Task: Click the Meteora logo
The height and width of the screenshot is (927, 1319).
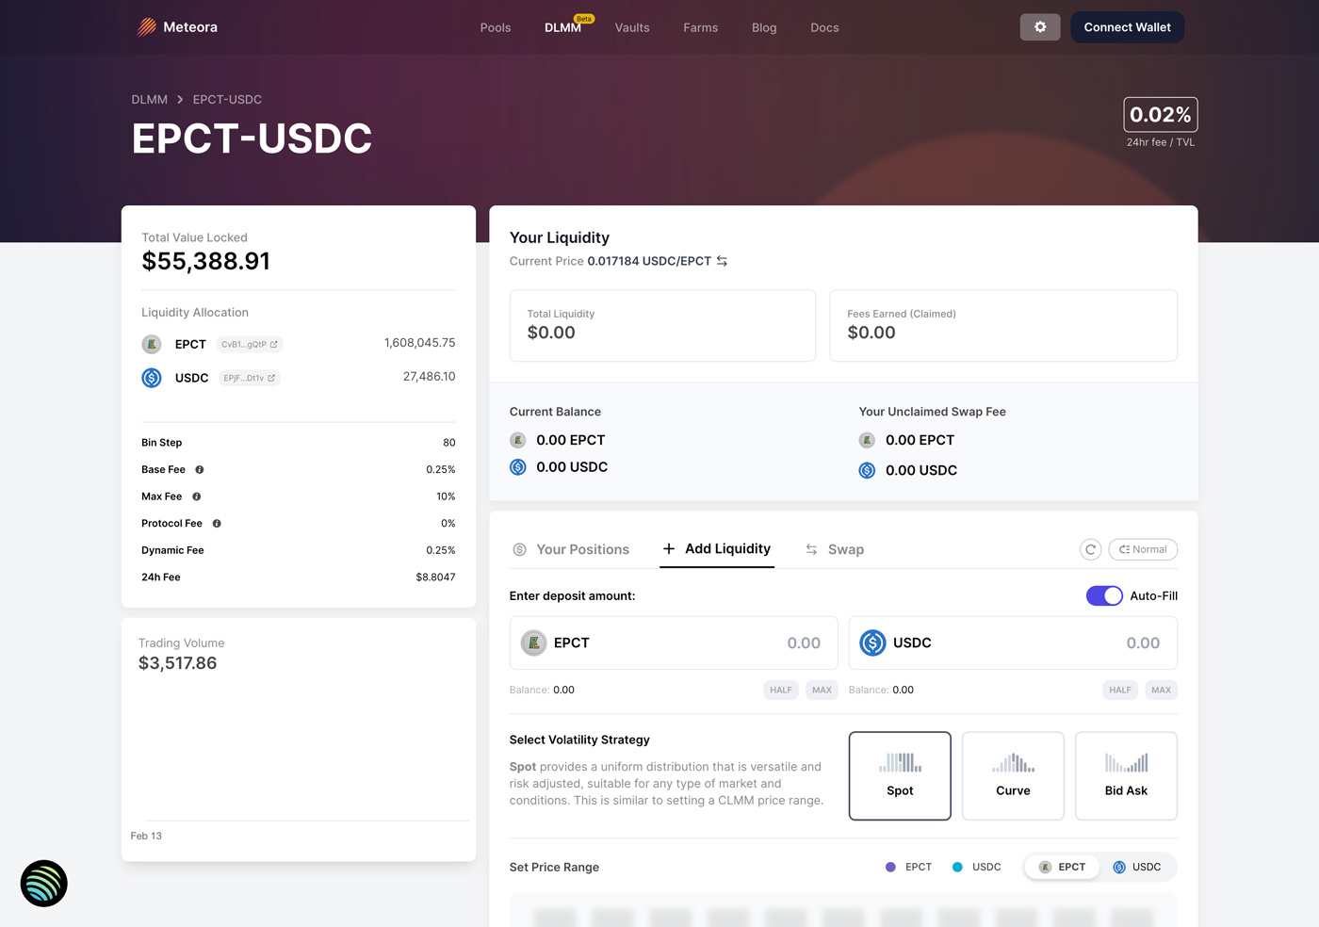Action: (x=177, y=27)
